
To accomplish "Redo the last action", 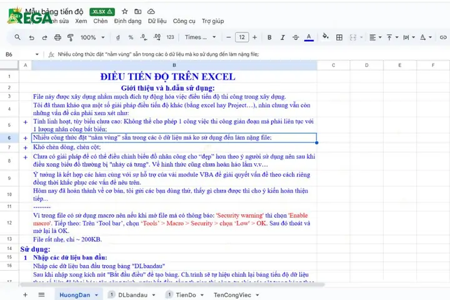I will click(44, 37).
